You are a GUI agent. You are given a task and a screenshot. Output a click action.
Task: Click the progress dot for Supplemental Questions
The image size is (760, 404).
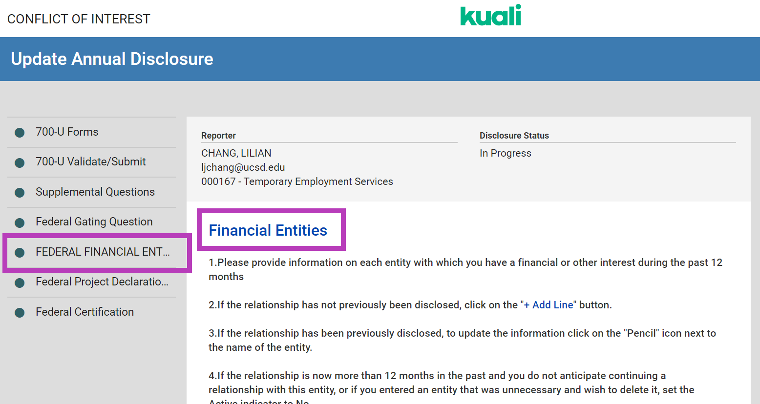click(20, 192)
